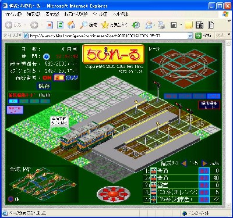The width and height of the screenshot is (233, 218).
Task: Select the train icon in row 5
Action: [x=153, y=199]
